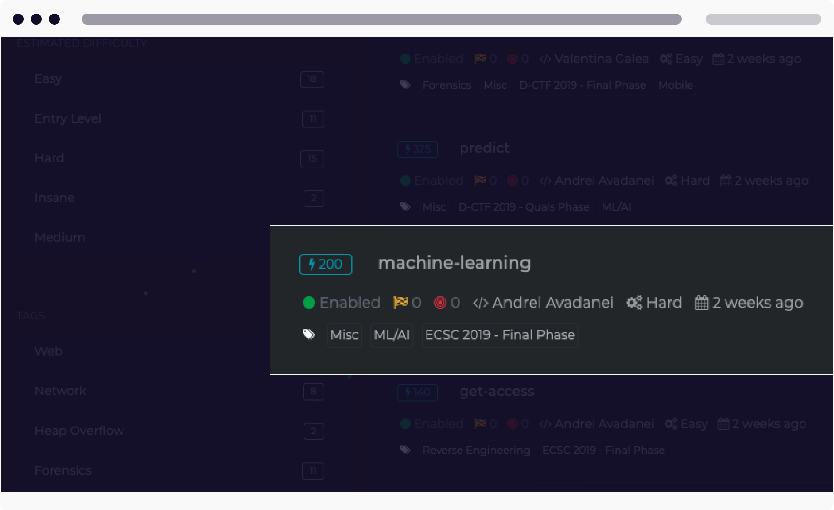Click the count badge beside Forensics in the sidebar
Viewport: 834px width, 510px height.
(313, 471)
